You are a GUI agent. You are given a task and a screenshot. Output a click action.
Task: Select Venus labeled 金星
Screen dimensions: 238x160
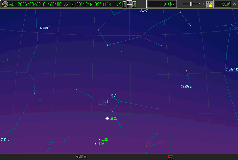tap(107, 118)
